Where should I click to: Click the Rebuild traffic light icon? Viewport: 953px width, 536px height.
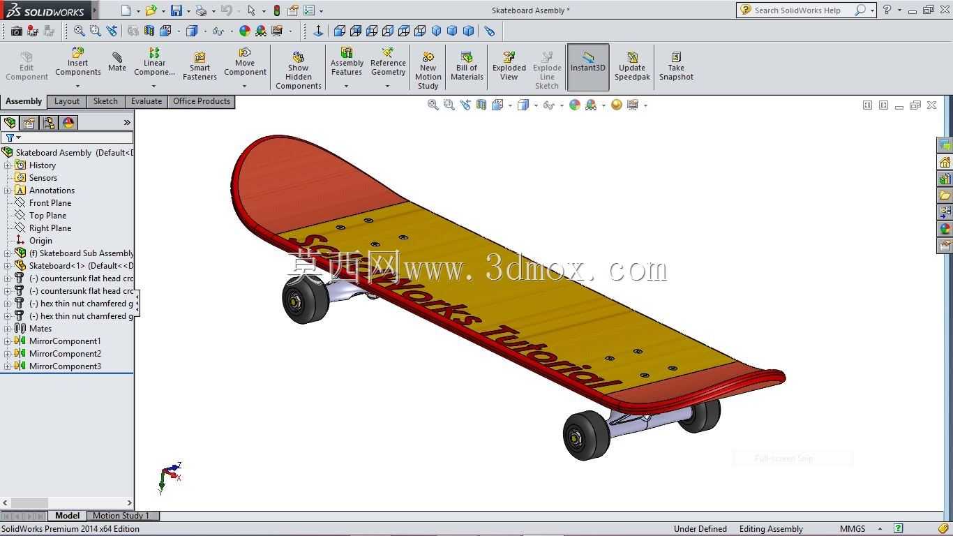[x=277, y=10]
